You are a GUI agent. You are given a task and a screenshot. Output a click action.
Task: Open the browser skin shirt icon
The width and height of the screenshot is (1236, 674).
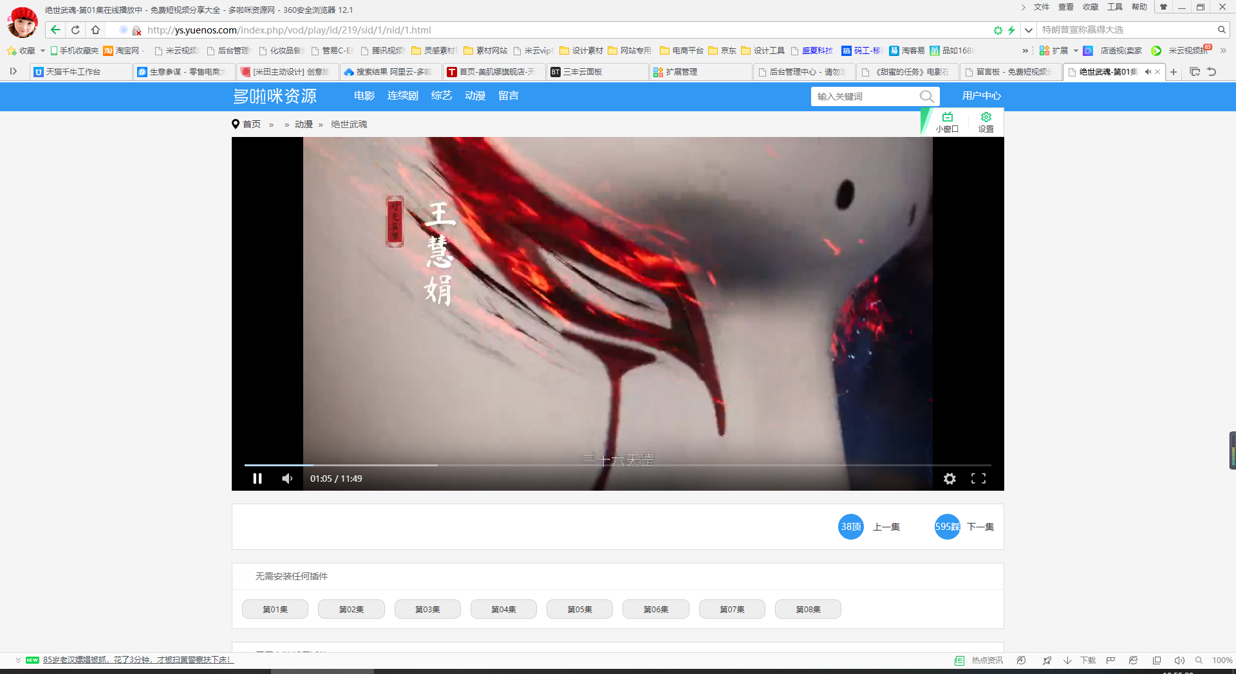(x=1163, y=7)
